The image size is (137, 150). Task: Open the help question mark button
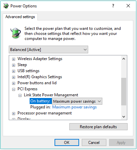pos(113,6)
